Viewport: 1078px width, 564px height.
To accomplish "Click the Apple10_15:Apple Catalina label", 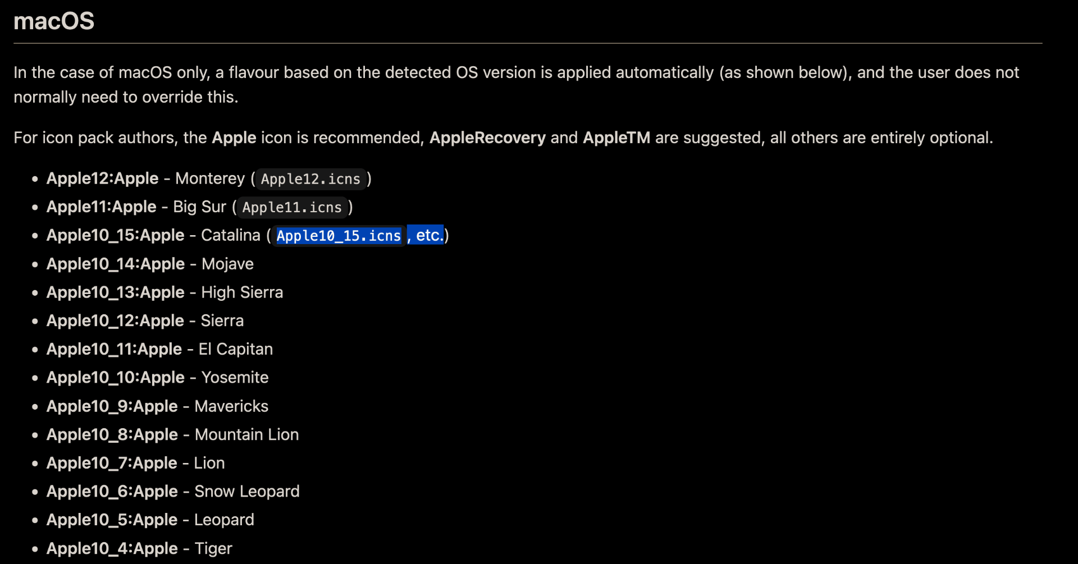I will coord(116,235).
